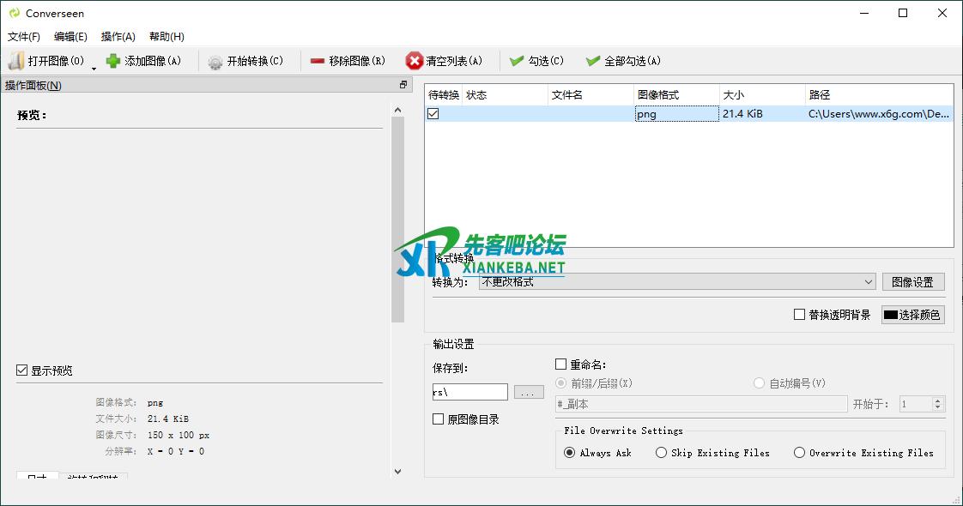Pick a color via 选择颜色 swatch
963x506 pixels.
click(890, 315)
